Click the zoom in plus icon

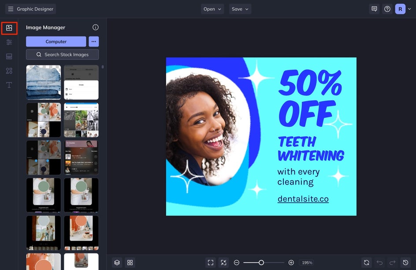(x=291, y=263)
